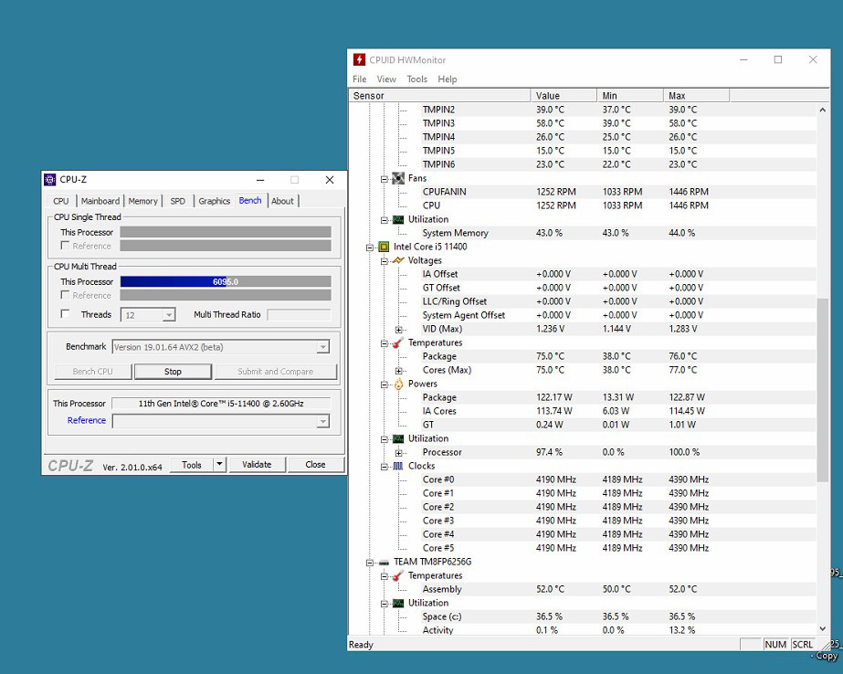Click the scroll up arrow in HWMonitor
This screenshot has width=843, height=674.
pos(823,110)
